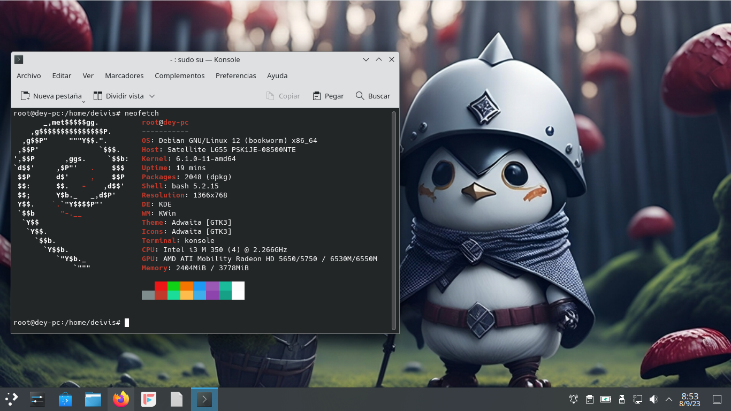
Task: Show hidden system tray icons
Action: point(669,399)
